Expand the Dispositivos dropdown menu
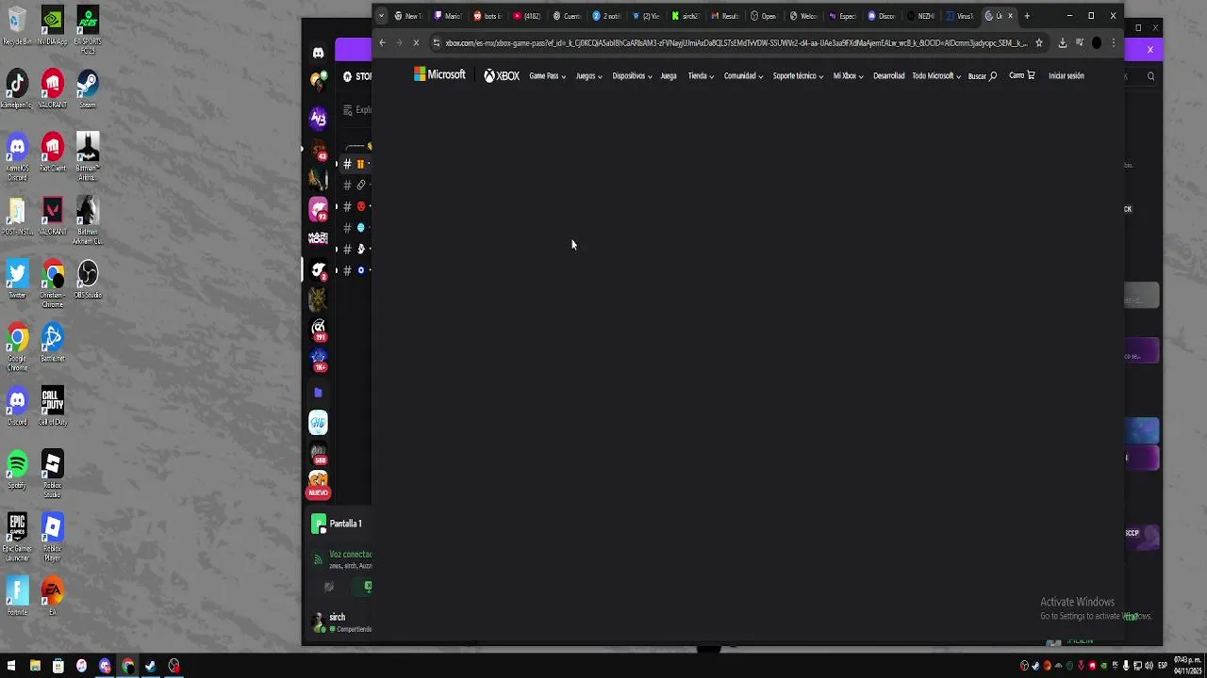Viewport: 1207px width, 678px height. tap(632, 76)
